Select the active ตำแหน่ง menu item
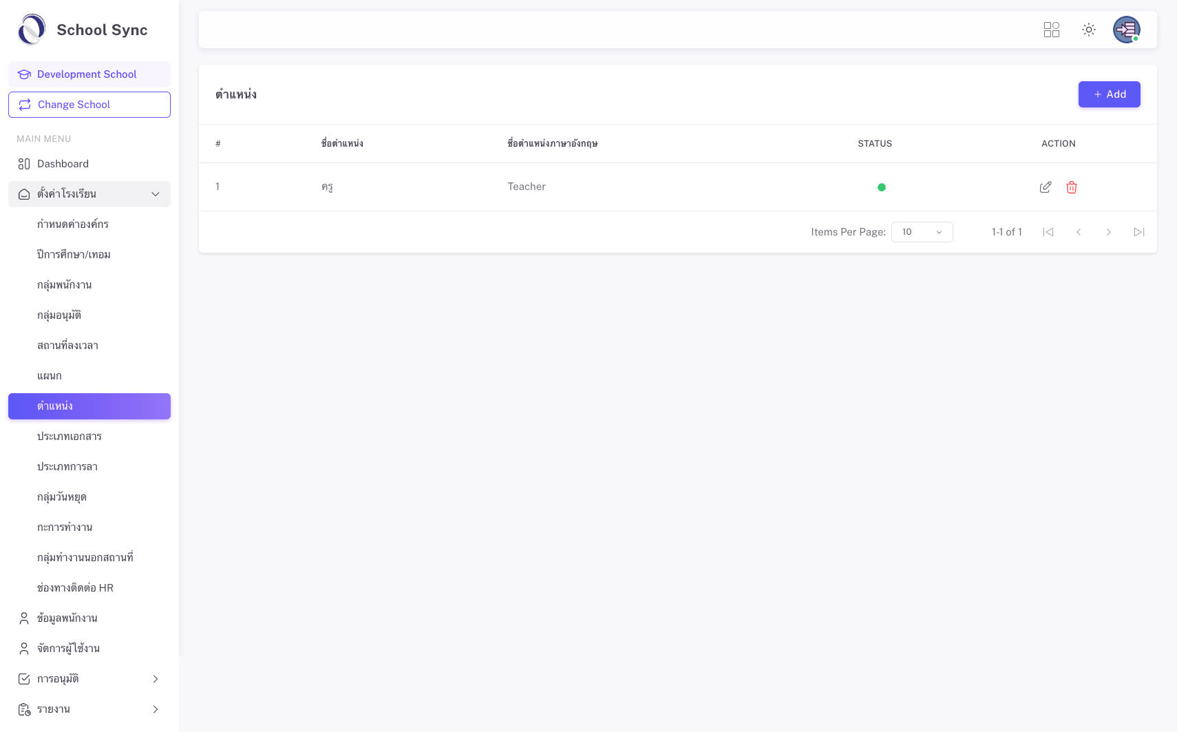Screen dimensions: 1177x732 point(89,406)
